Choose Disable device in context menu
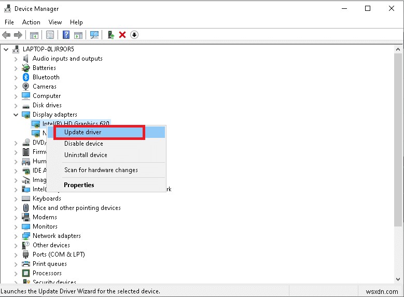This screenshot has height=297, width=404. tap(106, 144)
